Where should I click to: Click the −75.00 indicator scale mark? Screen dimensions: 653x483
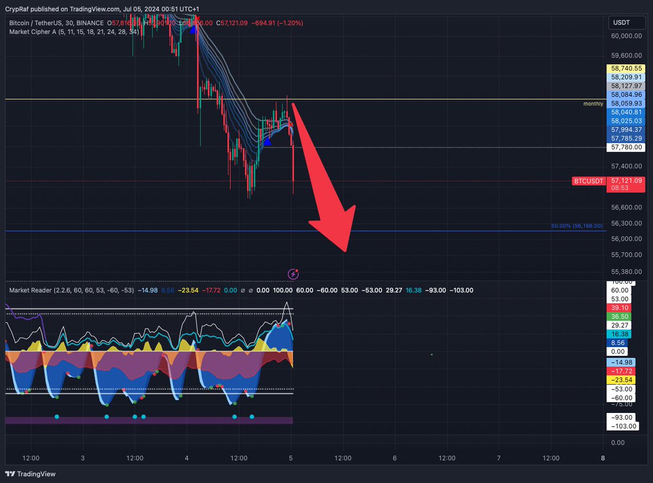click(620, 404)
